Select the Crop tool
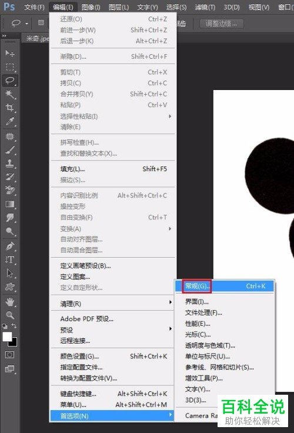 [x=10, y=108]
